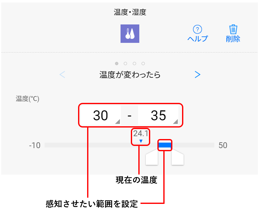Click the 温度が変わったら condition title

(130, 75)
